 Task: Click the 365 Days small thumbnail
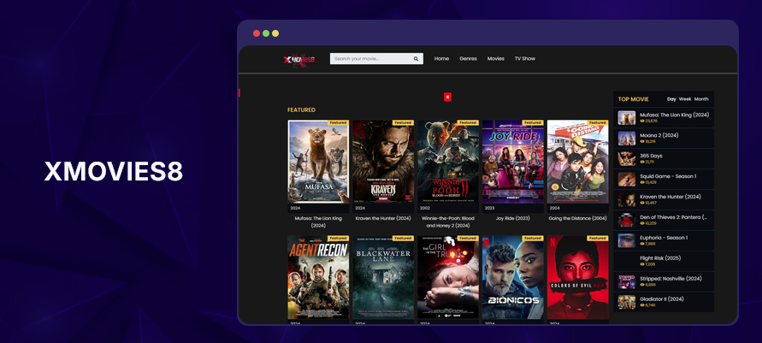coord(626,159)
